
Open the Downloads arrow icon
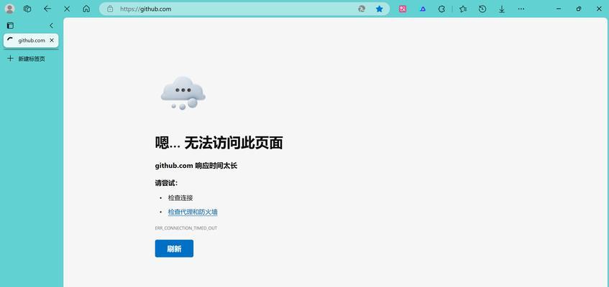[x=502, y=9]
